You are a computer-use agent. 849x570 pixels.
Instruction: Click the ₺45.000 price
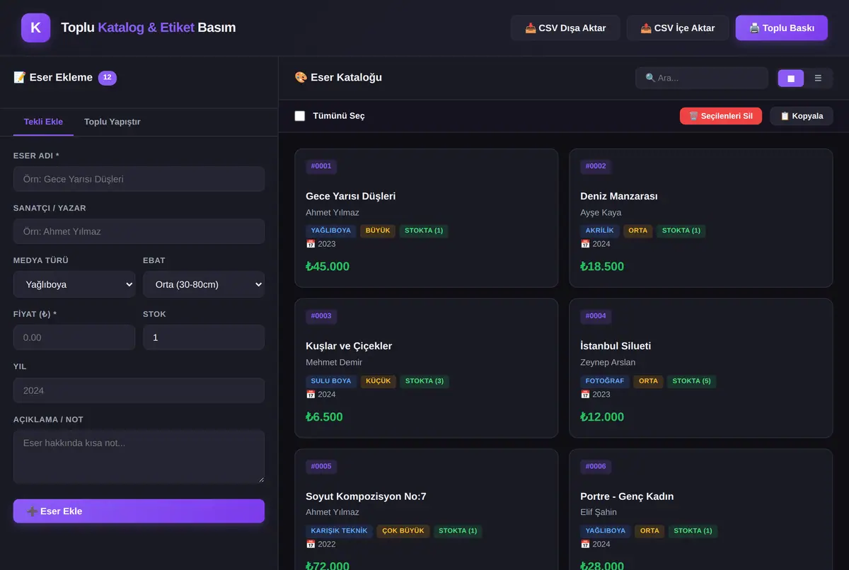pos(328,267)
